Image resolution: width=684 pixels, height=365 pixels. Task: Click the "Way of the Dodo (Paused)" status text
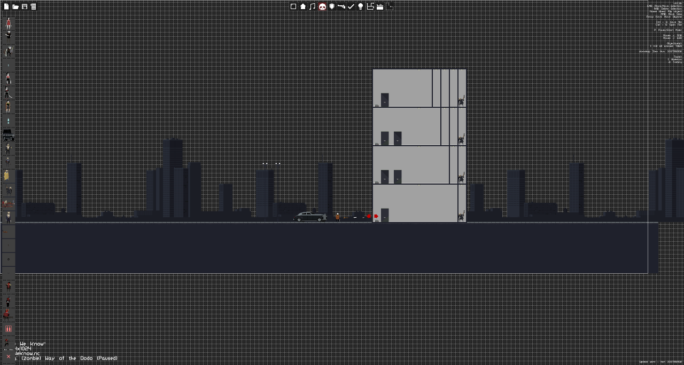point(81,358)
